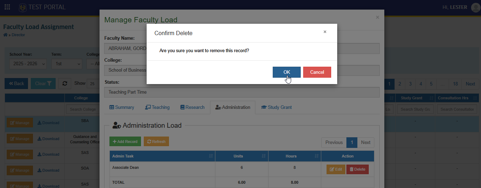The width and height of the screenshot is (481, 188).
Task: Jump to page 18 of faculty list
Action: (455, 84)
